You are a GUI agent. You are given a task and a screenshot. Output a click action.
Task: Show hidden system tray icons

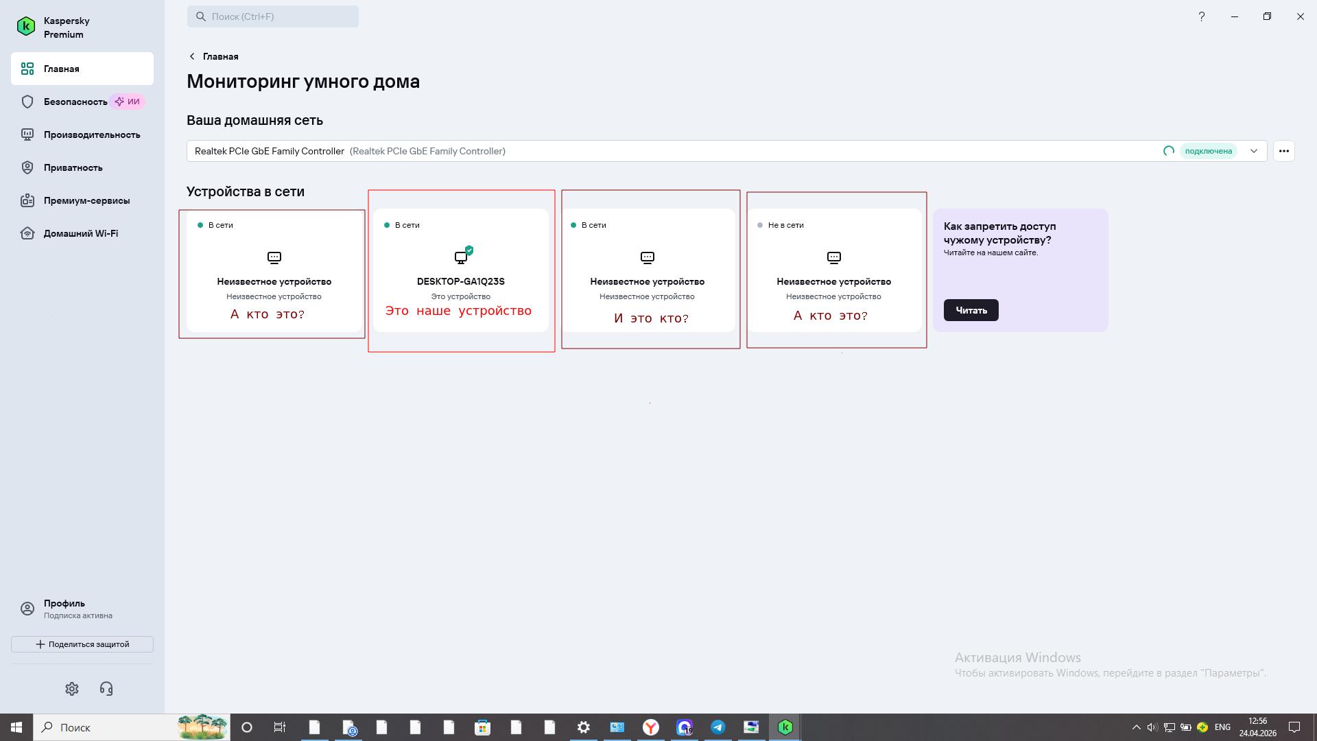(x=1136, y=727)
